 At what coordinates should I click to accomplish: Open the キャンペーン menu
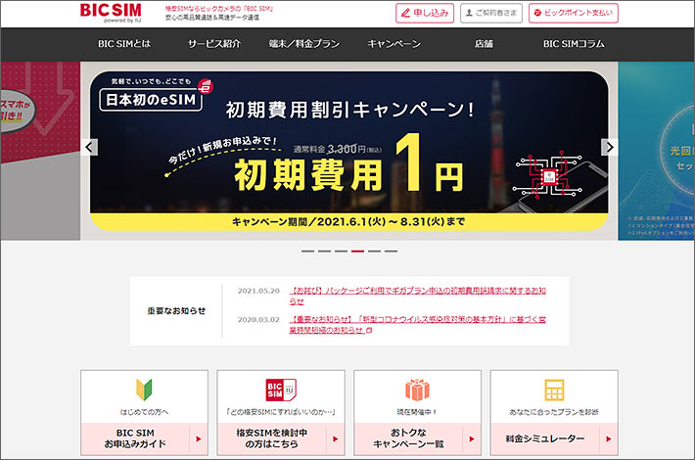pos(394,44)
